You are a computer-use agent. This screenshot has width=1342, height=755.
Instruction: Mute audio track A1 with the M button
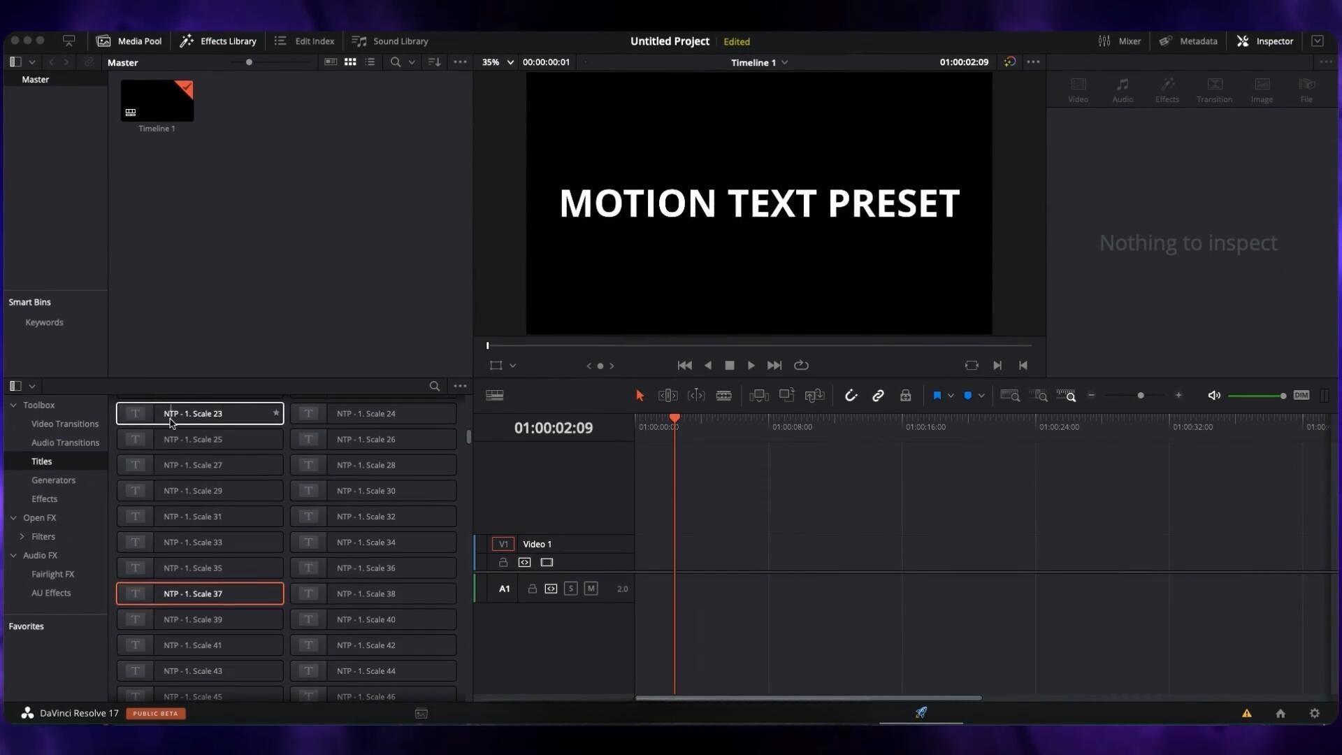591,589
